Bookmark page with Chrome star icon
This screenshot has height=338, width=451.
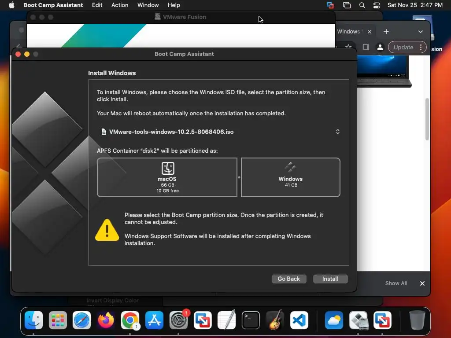349,46
